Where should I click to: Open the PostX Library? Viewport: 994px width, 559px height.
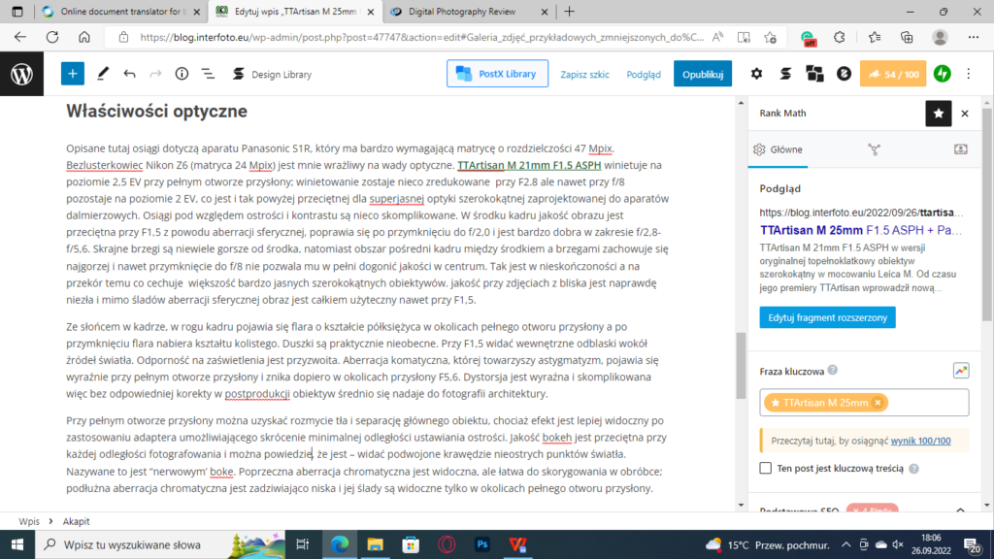click(497, 74)
